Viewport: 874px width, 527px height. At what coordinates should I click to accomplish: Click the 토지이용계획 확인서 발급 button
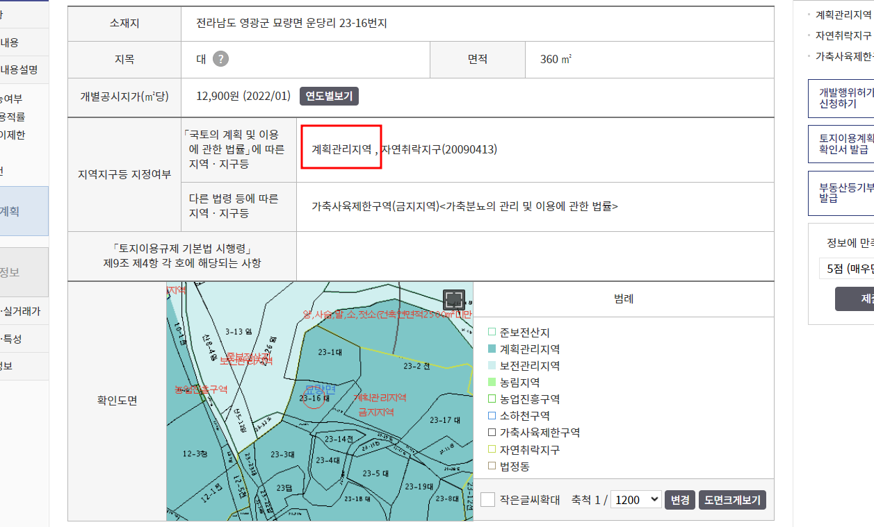point(841,144)
